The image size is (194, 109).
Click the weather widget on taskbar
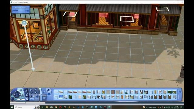tap(149, 107)
